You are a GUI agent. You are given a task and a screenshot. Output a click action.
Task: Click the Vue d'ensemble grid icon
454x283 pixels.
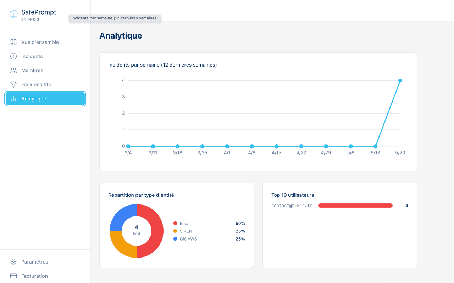tap(13, 42)
